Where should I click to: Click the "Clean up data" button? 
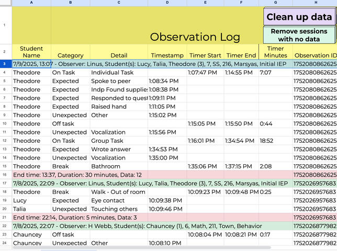point(299,17)
